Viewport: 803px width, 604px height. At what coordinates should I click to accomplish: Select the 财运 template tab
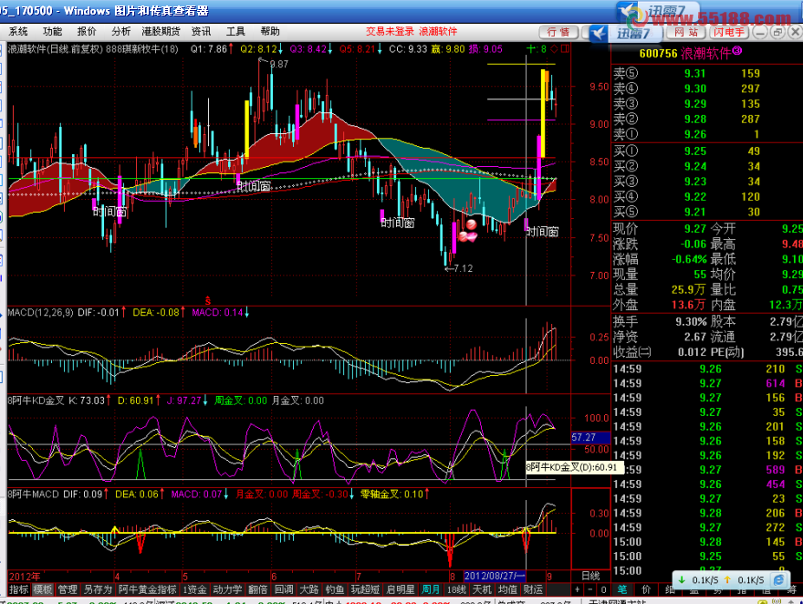[533, 589]
